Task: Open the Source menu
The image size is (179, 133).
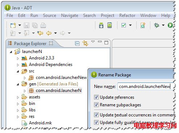Action: click(50, 15)
